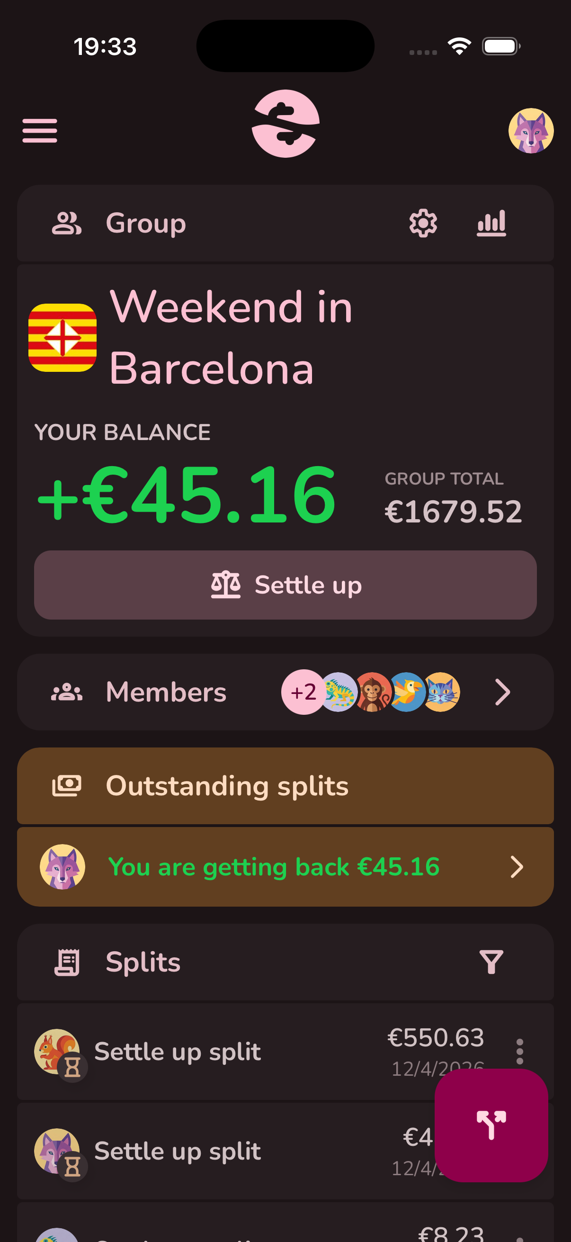Viewport: 571px width, 1242px height.
Task: Open the second Settle up split entry
Action: (x=178, y=1151)
